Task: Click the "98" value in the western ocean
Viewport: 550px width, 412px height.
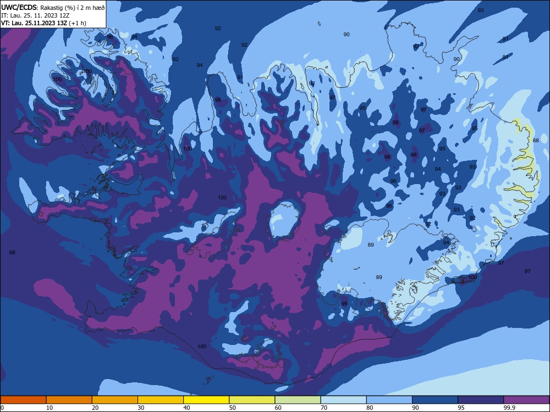Action: tap(12, 252)
